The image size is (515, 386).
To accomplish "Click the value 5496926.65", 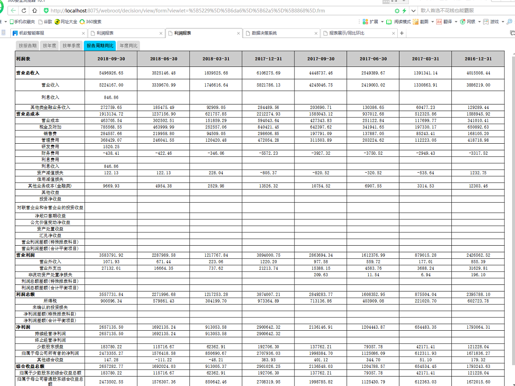I will click(111, 73).
